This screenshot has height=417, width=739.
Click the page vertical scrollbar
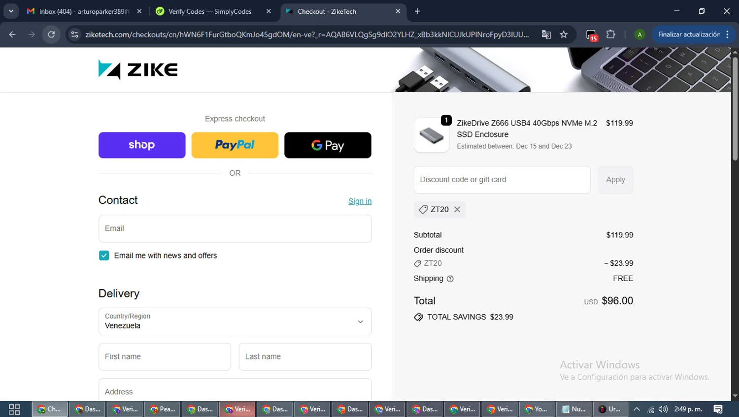[x=735, y=109]
